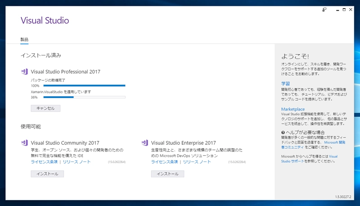360x206 pixels.
Task: Click the package download 100% progress bar
Action: click(x=84, y=85)
